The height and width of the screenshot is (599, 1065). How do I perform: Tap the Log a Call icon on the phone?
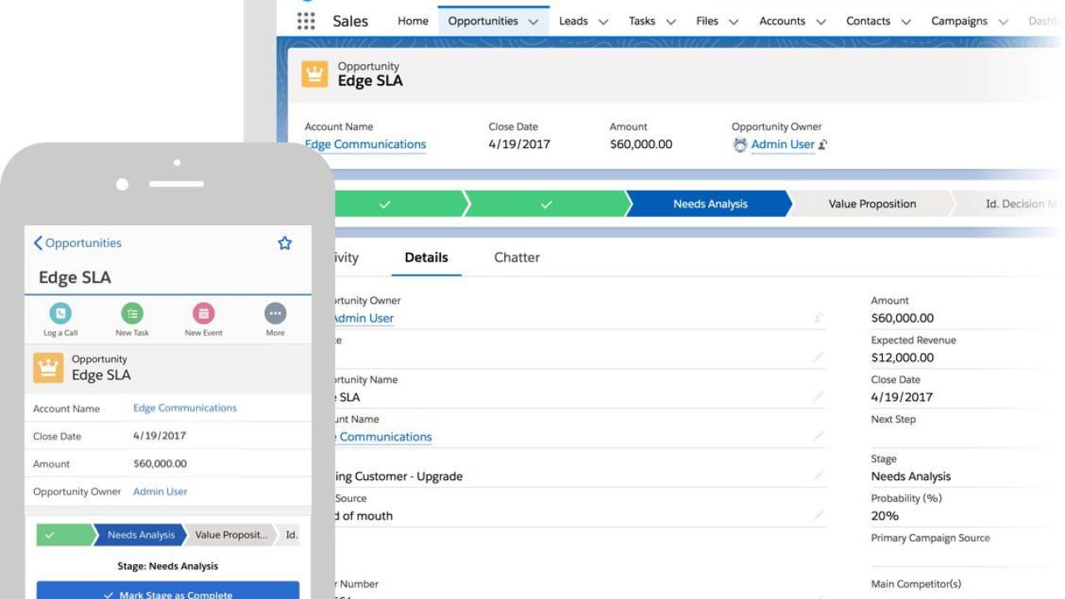(x=60, y=314)
